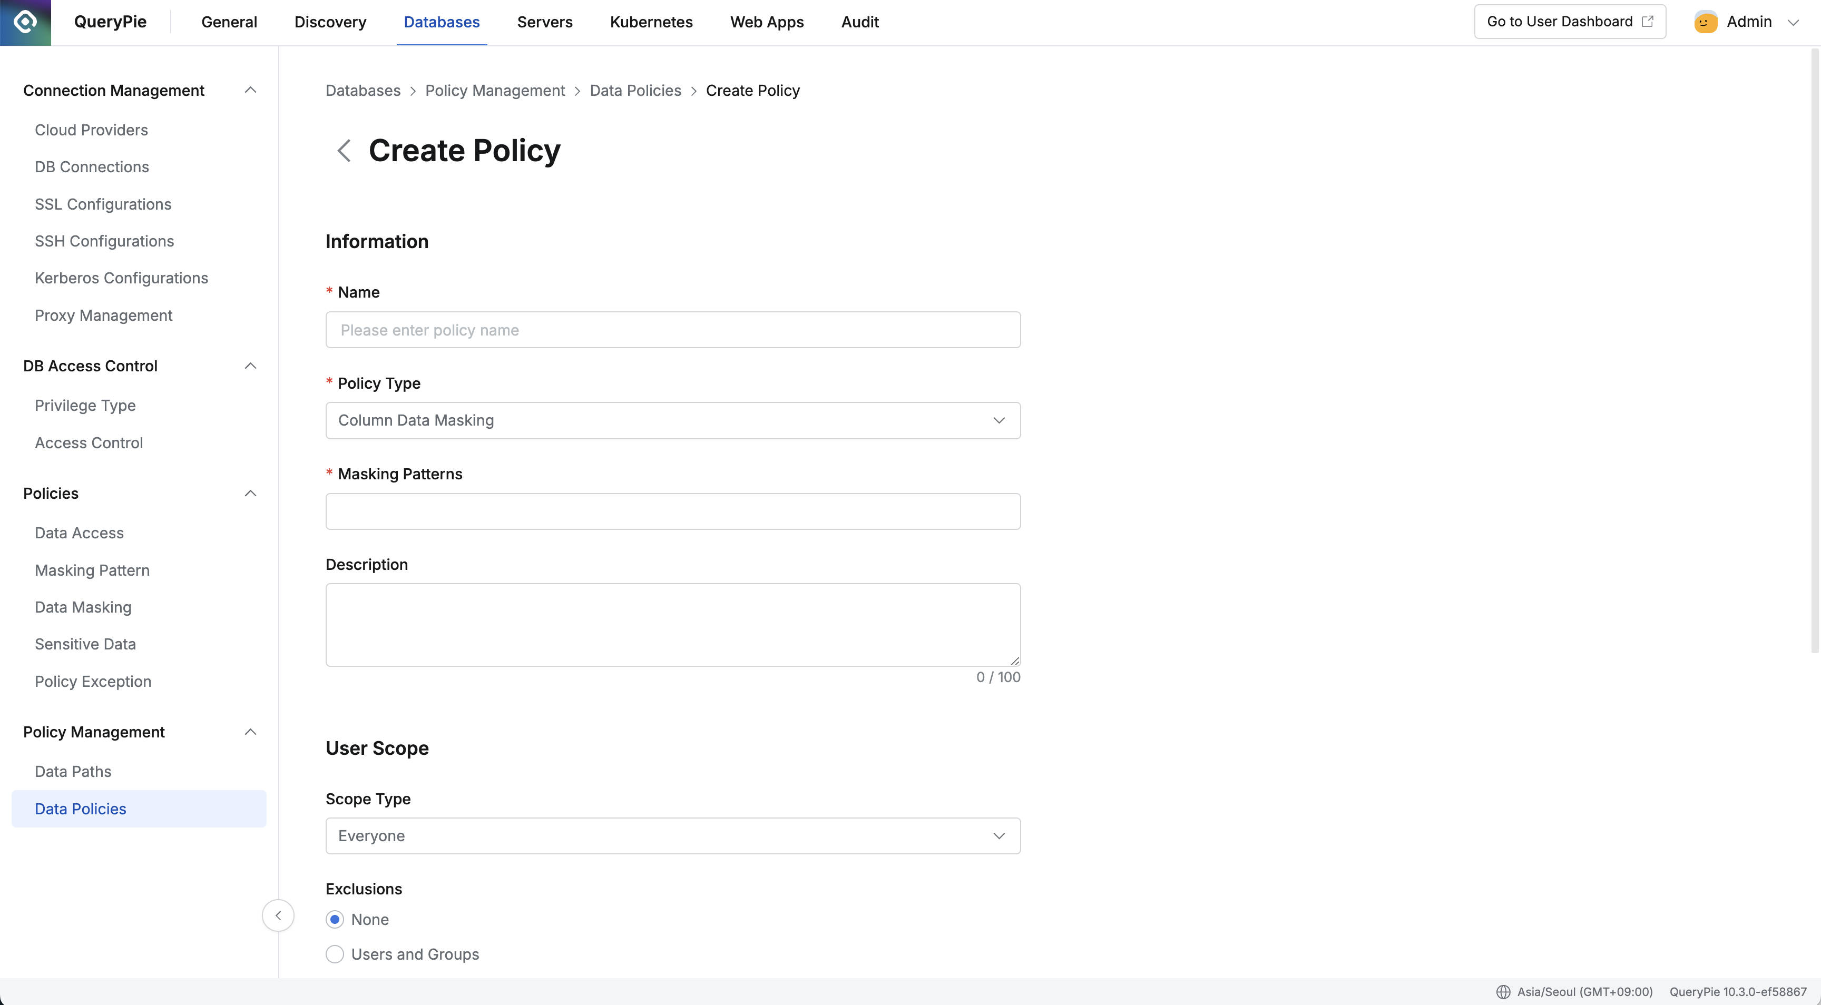Click the policy Name input field
The width and height of the screenshot is (1821, 1005).
672,330
